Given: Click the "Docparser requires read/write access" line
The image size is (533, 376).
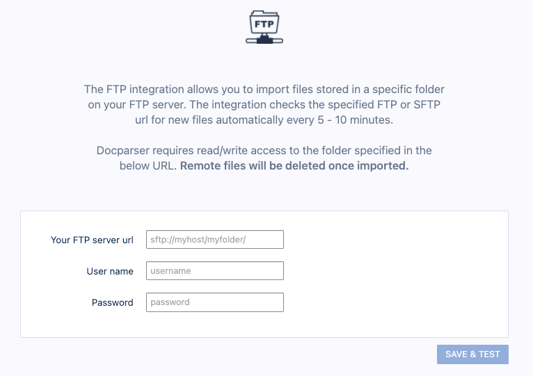Looking at the screenshot, I should [264, 150].
